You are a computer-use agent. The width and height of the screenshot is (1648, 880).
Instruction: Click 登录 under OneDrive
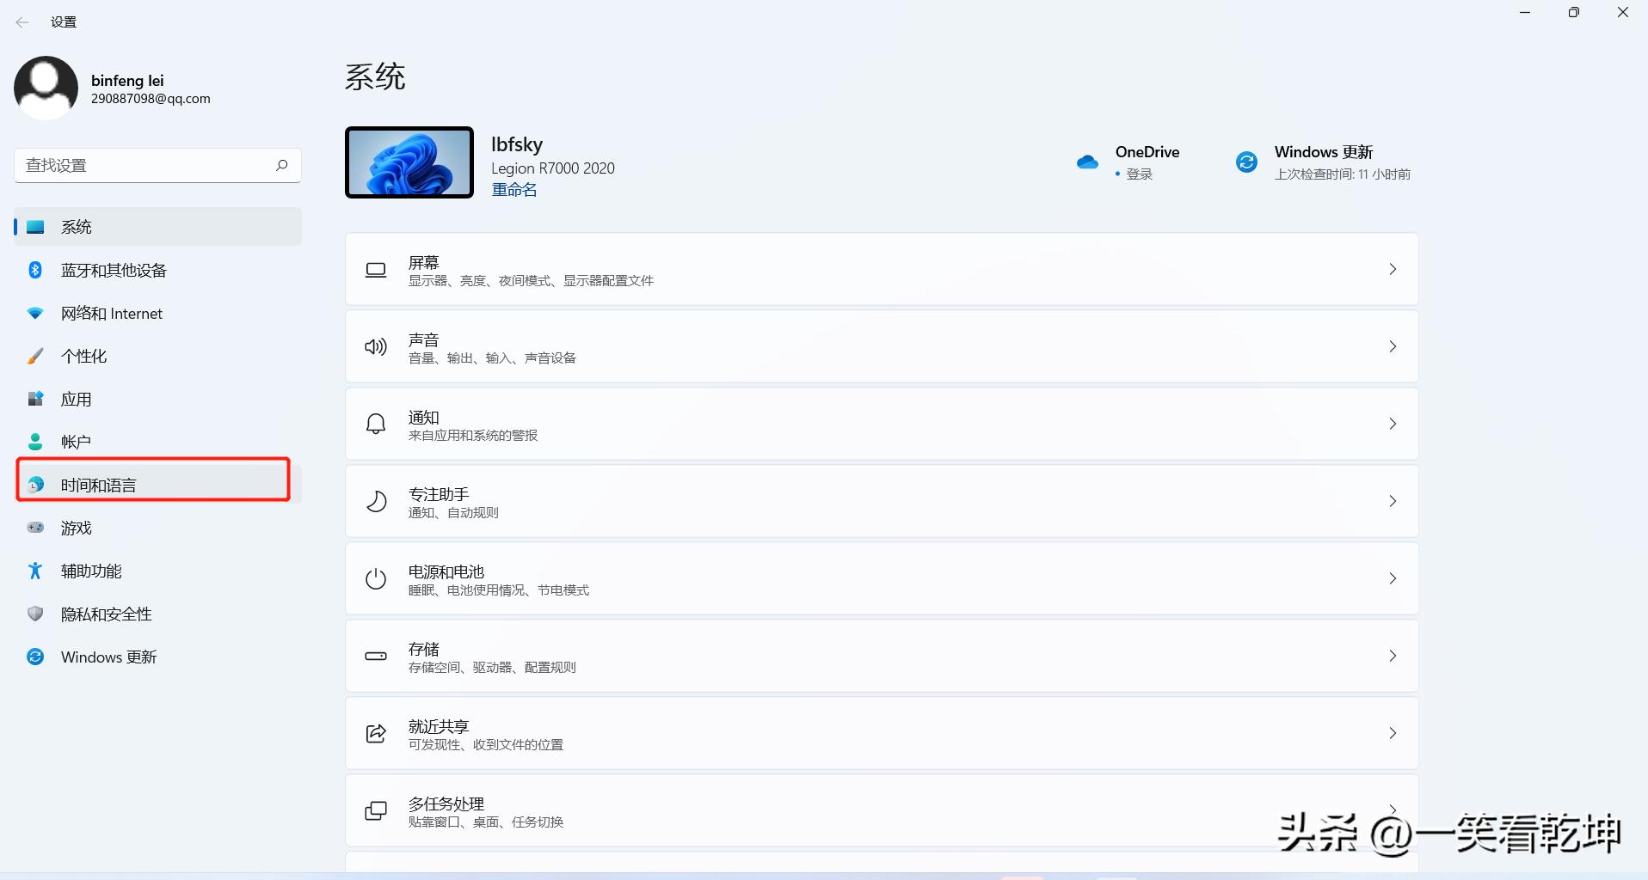click(x=1139, y=174)
